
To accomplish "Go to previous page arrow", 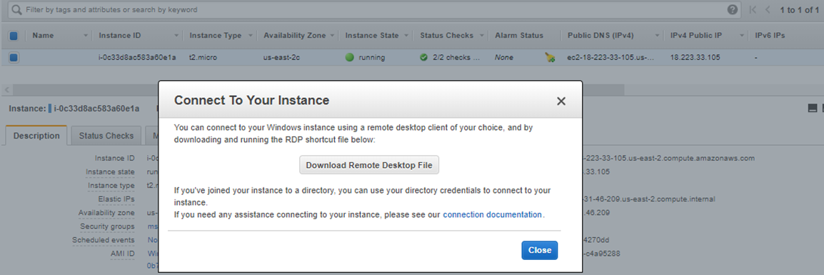I will [x=768, y=9].
